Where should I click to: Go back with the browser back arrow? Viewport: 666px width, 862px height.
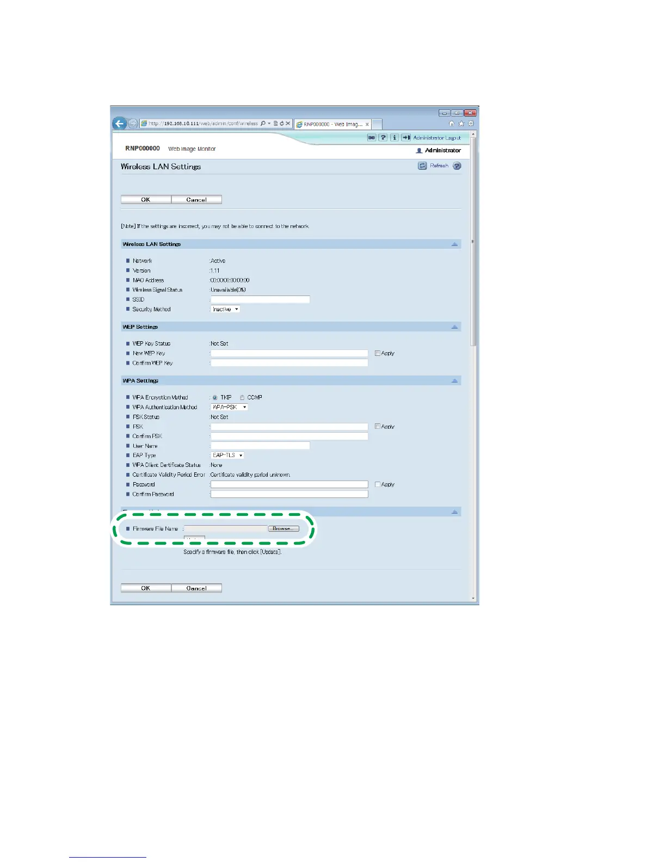pos(120,124)
